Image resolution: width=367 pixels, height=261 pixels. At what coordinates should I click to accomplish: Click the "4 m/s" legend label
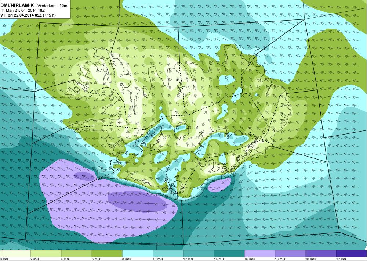(x=66, y=259)
